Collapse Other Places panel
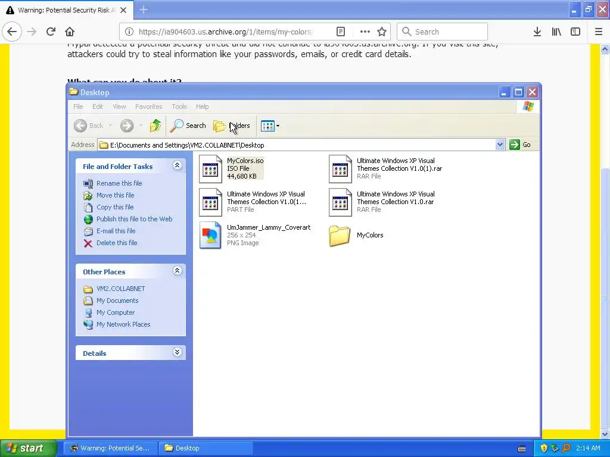Image resolution: width=610 pixels, height=457 pixels. [177, 271]
